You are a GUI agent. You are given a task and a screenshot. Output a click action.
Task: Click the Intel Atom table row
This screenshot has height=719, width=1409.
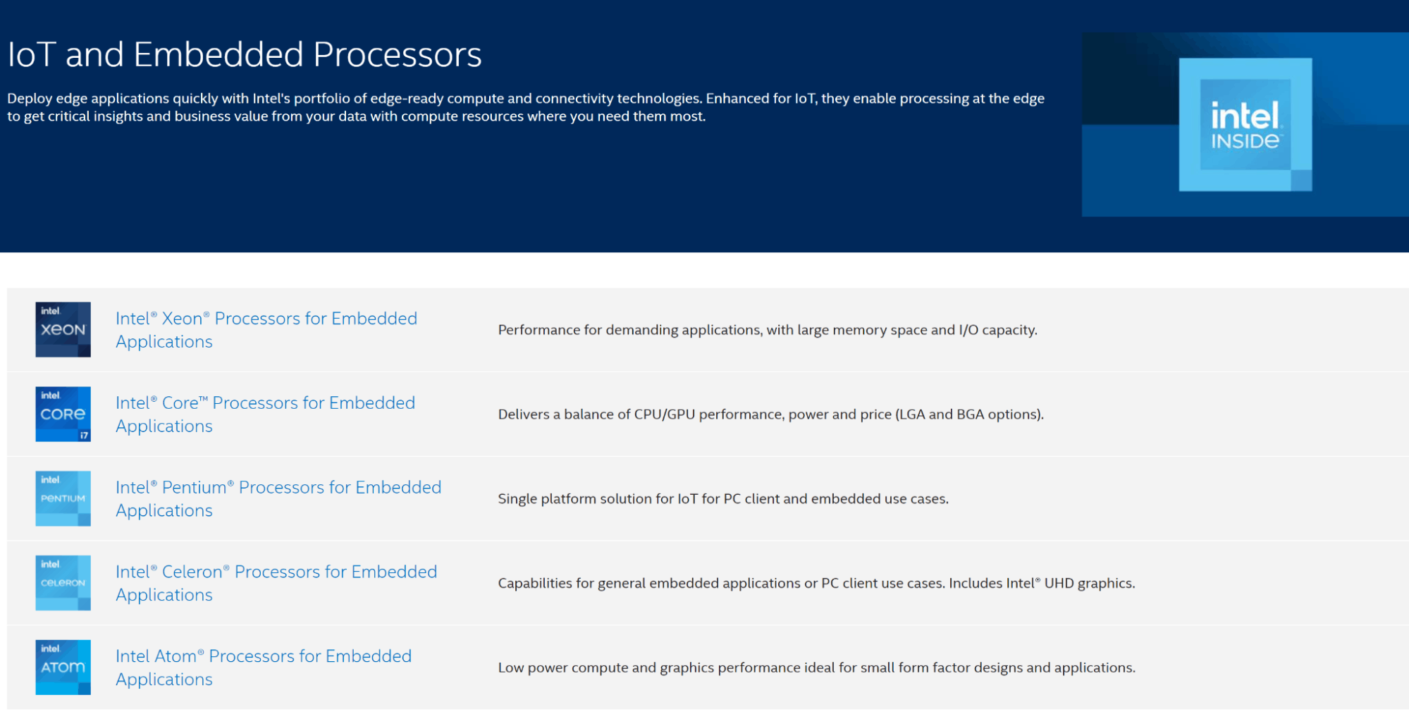[708, 668]
